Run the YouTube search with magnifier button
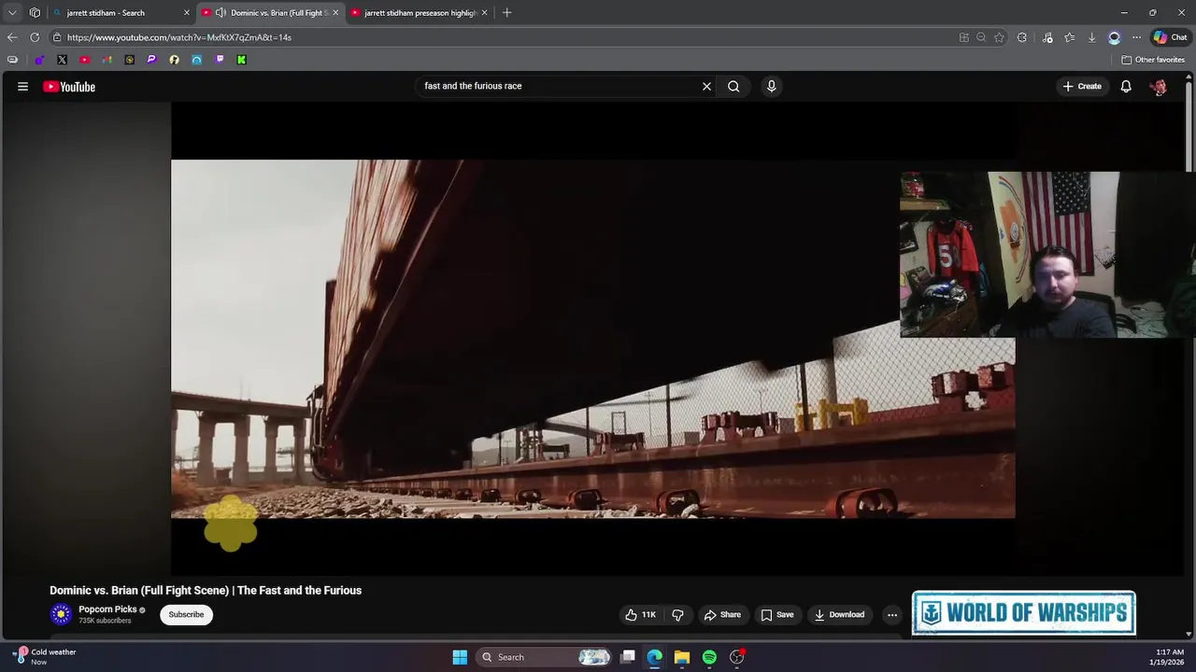The image size is (1196, 672). (733, 86)
